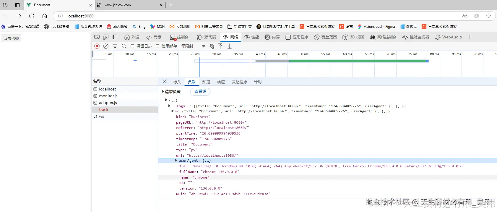Viewport: 497px width, 212px height.
Task: Select the ws websocket request row
Action: (125, 116)
